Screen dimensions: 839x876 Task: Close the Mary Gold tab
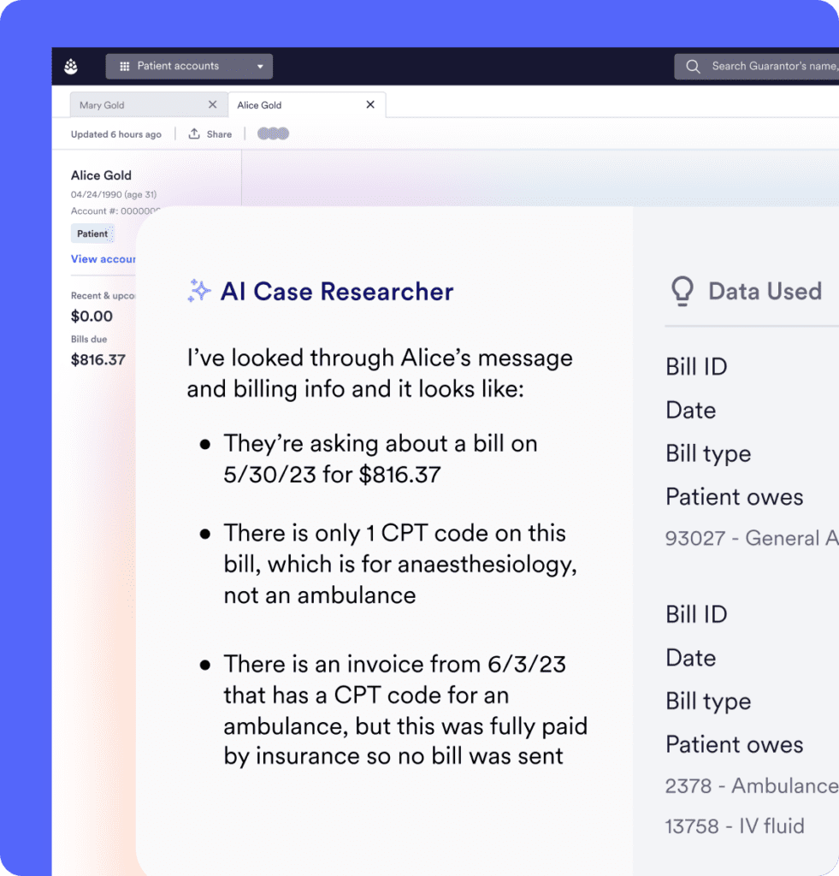click(x=213, y=104)
